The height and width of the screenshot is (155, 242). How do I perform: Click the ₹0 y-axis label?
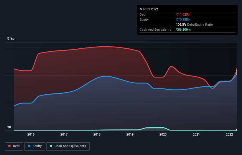click(x=9, y=127)
